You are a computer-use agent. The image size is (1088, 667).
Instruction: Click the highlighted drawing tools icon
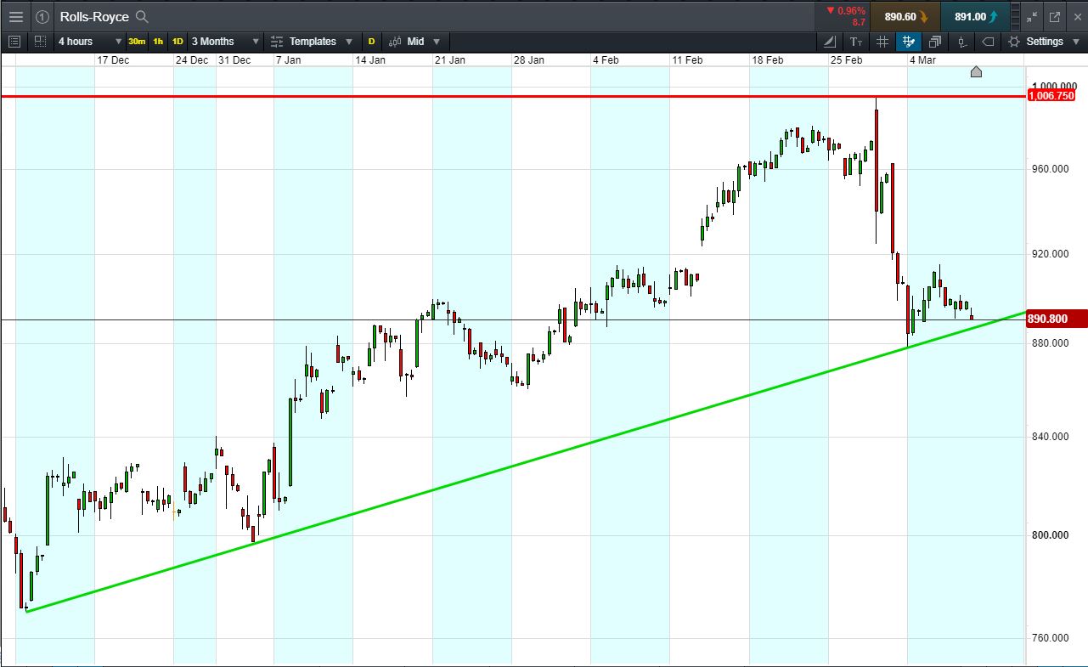coord(909,41)
